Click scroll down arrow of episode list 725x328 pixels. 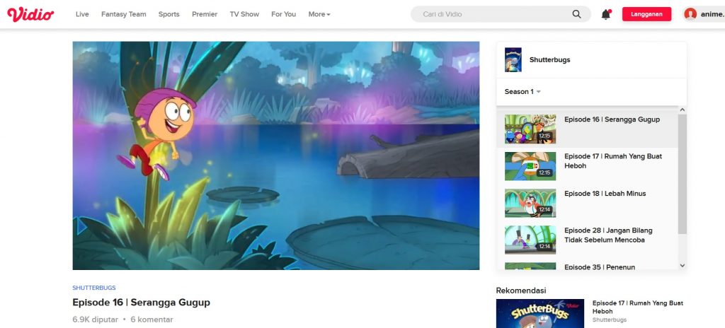682,265
